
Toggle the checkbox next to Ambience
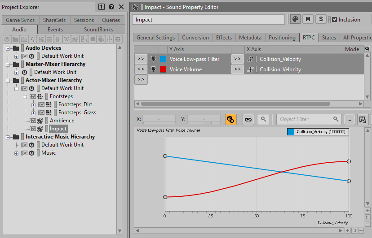click(33, 121)
